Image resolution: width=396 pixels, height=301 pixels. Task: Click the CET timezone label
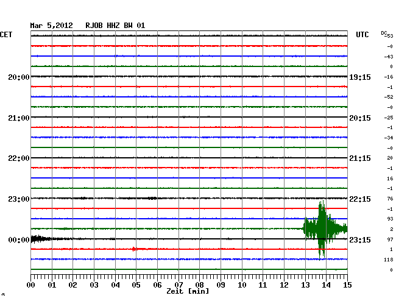point(6,35)
